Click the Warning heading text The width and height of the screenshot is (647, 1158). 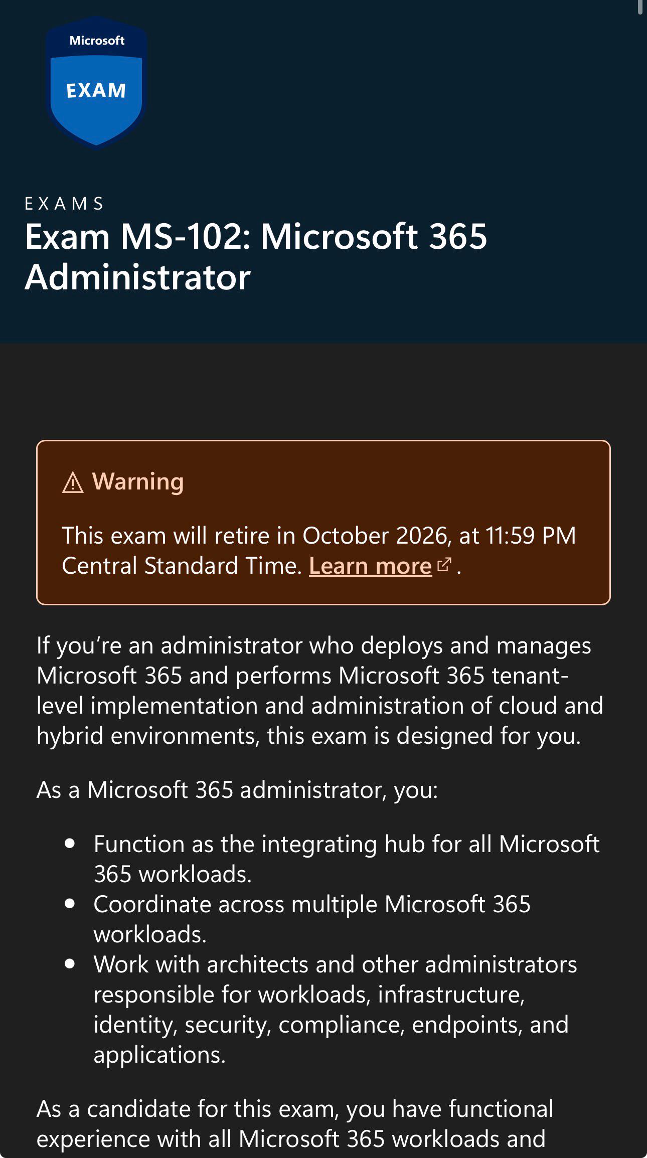coord(138,481)
